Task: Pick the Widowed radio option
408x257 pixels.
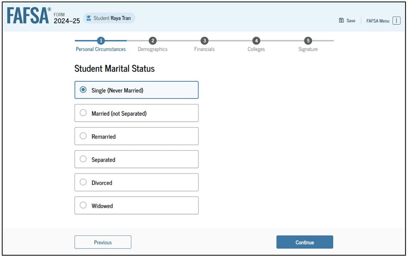Action: 83,205
